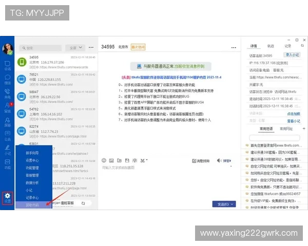Screen dimensions: 308x246
Task: Switch to the 常用网址 common URLs tab
Action: click(286, 129)
